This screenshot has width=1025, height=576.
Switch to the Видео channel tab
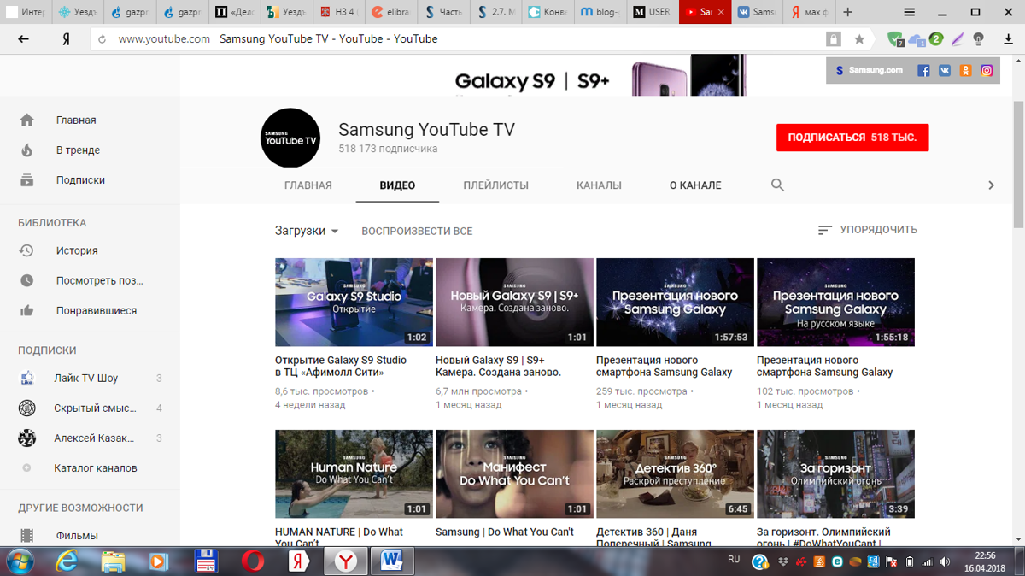click(x=397, y=185)
